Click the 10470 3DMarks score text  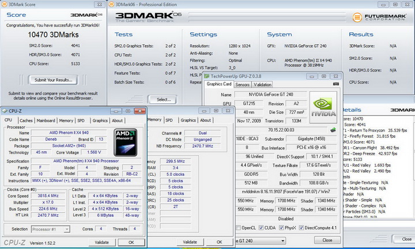[x=53, y=35]
